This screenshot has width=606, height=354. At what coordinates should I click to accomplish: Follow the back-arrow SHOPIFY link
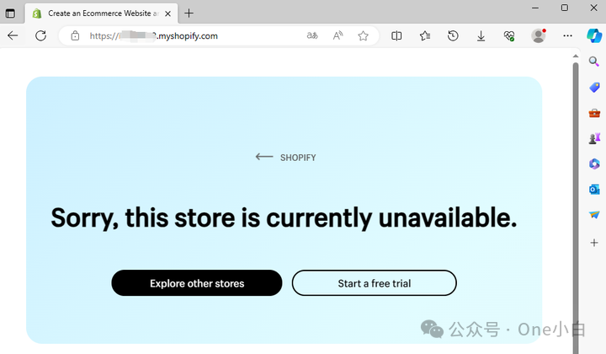[x=285, y=157]
